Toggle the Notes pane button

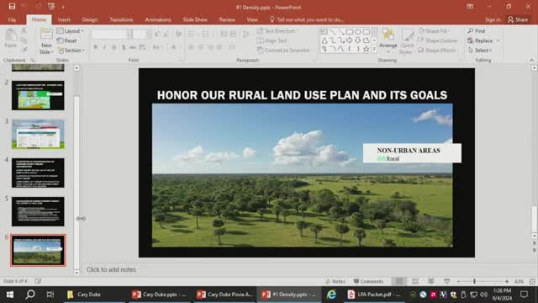335,281
